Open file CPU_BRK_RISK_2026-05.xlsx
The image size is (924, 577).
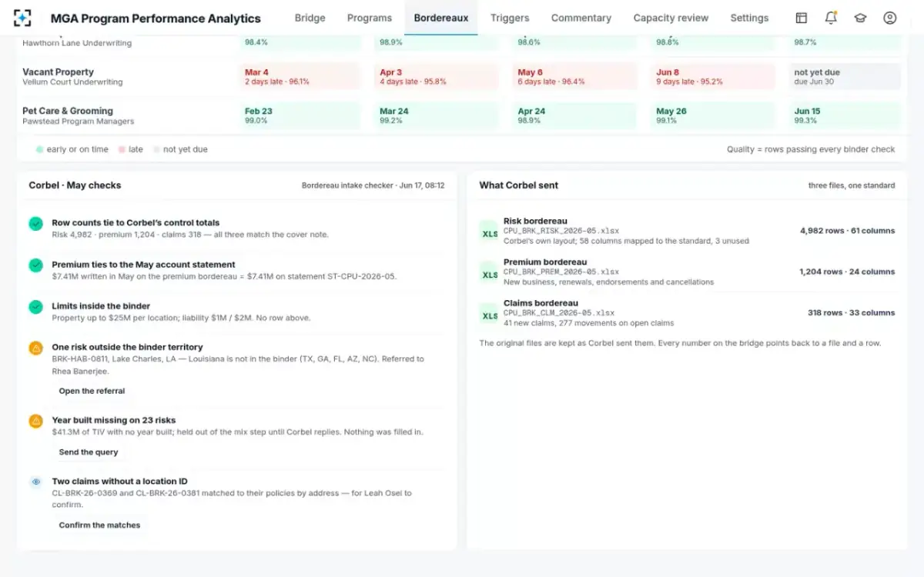(x=561, y=231)
